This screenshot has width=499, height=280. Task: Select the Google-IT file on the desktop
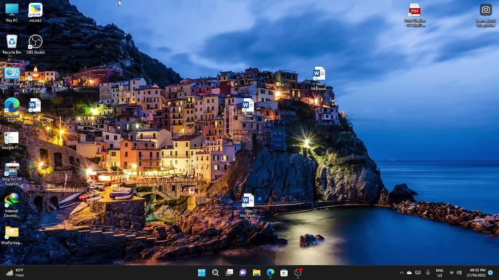[x=12, y=140]
